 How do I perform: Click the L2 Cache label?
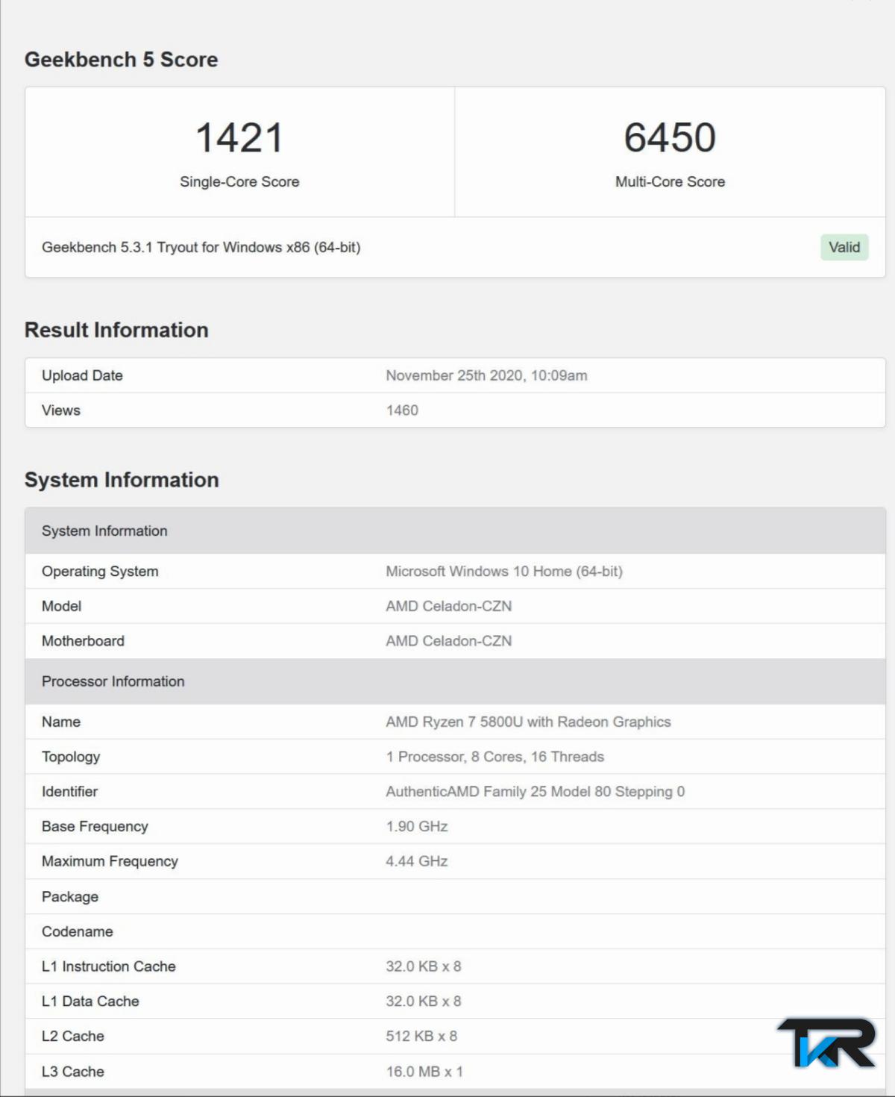coord(73,1037)
